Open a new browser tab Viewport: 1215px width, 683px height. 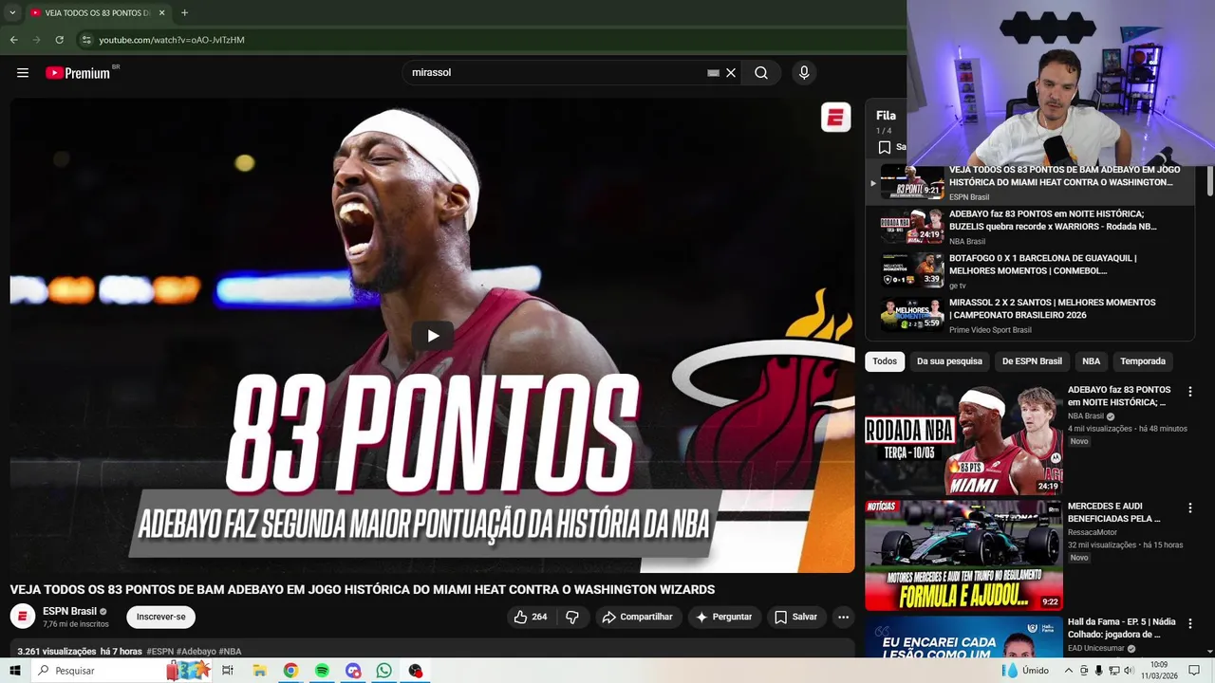coord(184,12)
